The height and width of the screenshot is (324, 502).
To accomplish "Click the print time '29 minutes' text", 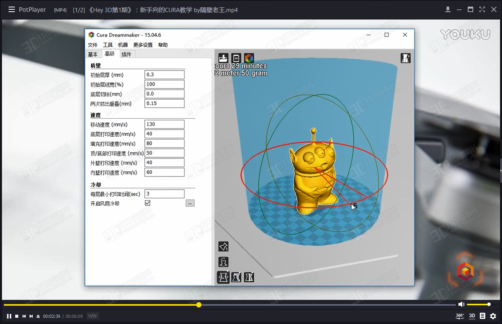I will pos(249,66).
